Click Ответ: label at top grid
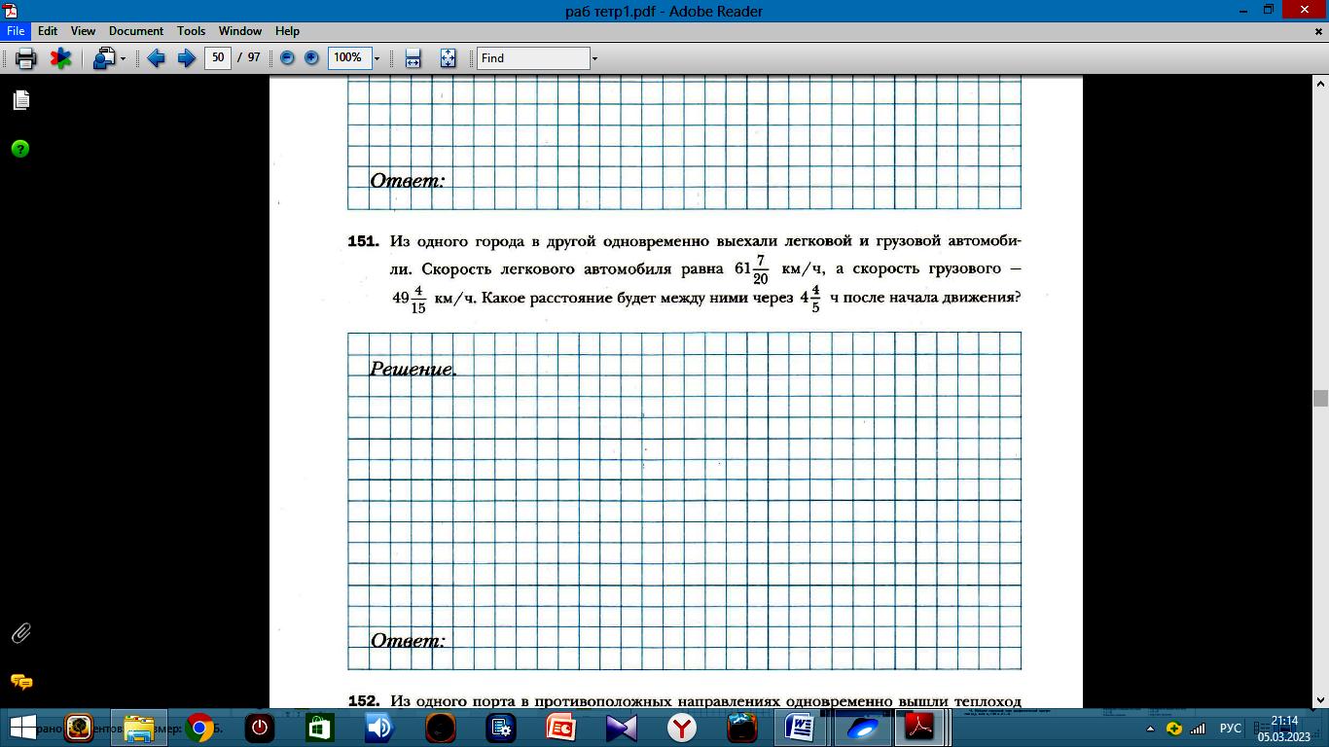Viewport: 1329px width, 747px height. click(x=408, y=181)
